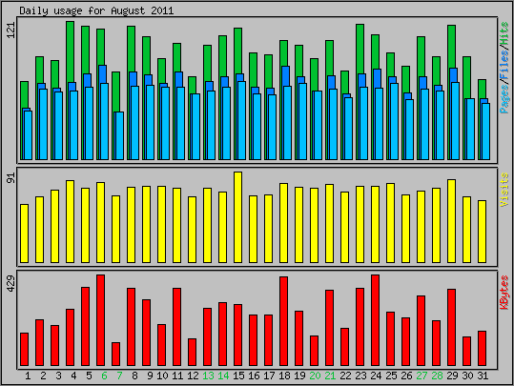
Task: Click green weekend day label "20"
Action: click(315, 376)
